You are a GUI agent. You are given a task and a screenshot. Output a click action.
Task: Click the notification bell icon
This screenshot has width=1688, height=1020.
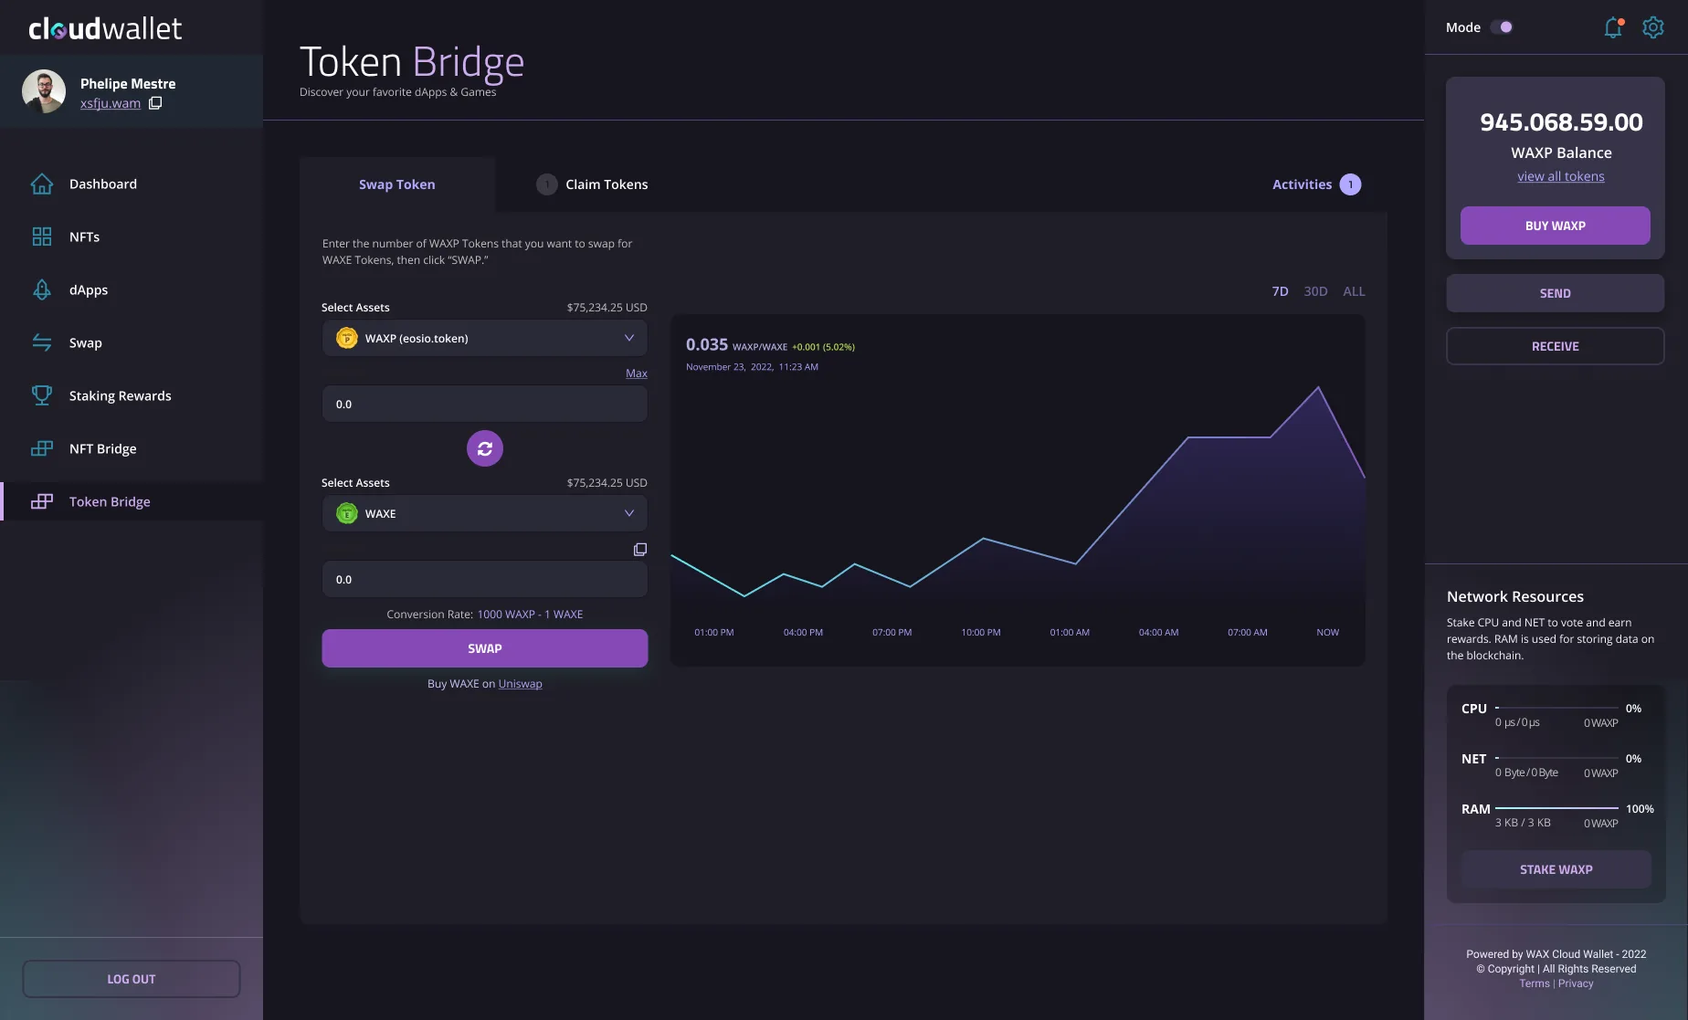click(1613, 27)
